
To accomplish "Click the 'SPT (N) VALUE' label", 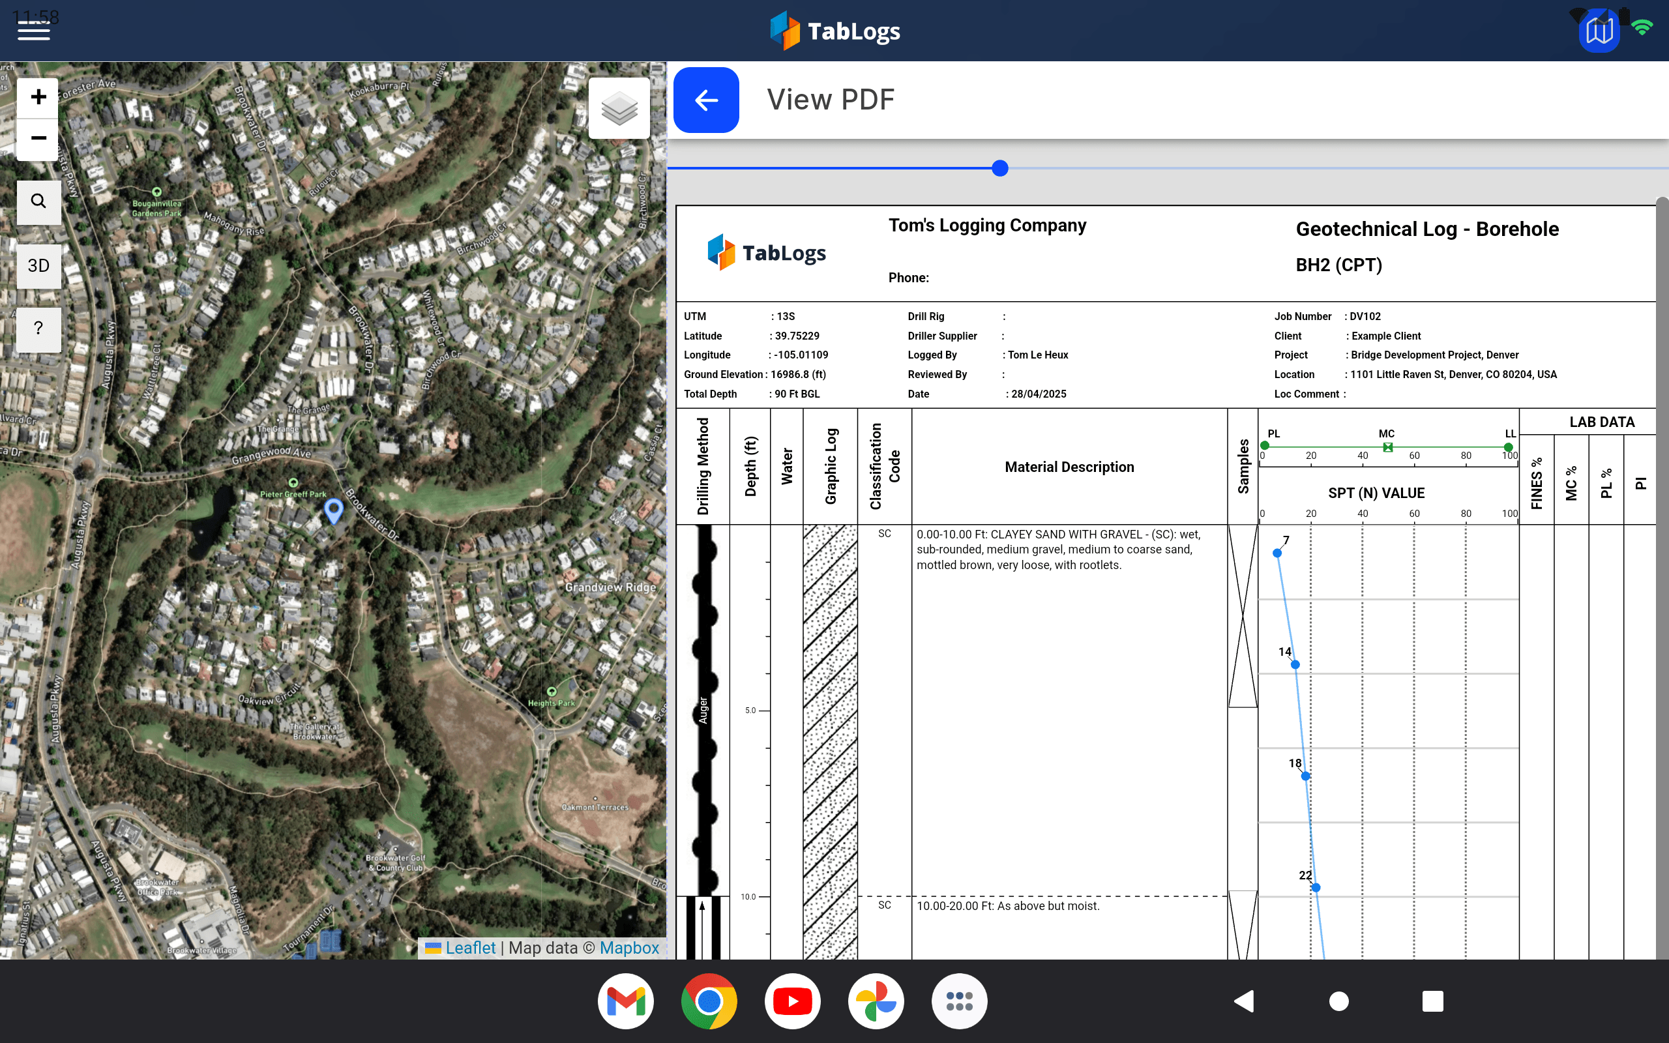I will (x=1376, y=493).
